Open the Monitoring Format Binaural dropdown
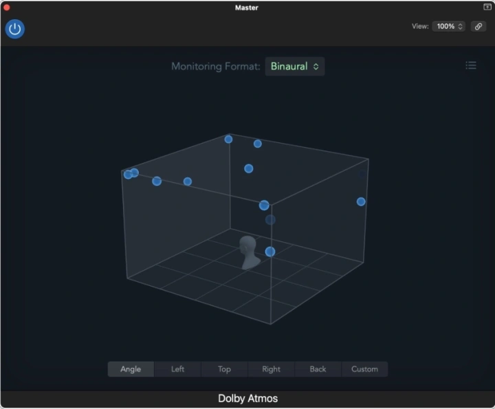The width and height of the screenshot is (495, 409). coord(295,67)
